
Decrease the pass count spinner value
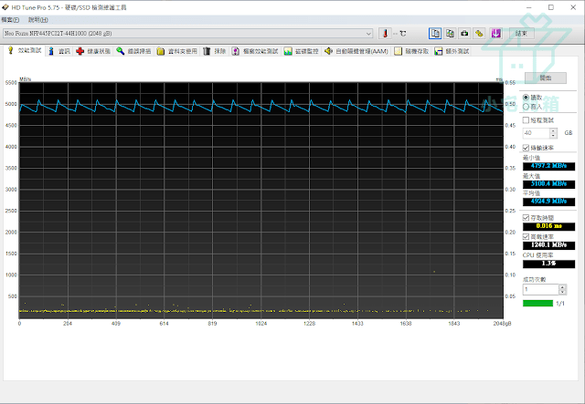click(x=563, y=292)
